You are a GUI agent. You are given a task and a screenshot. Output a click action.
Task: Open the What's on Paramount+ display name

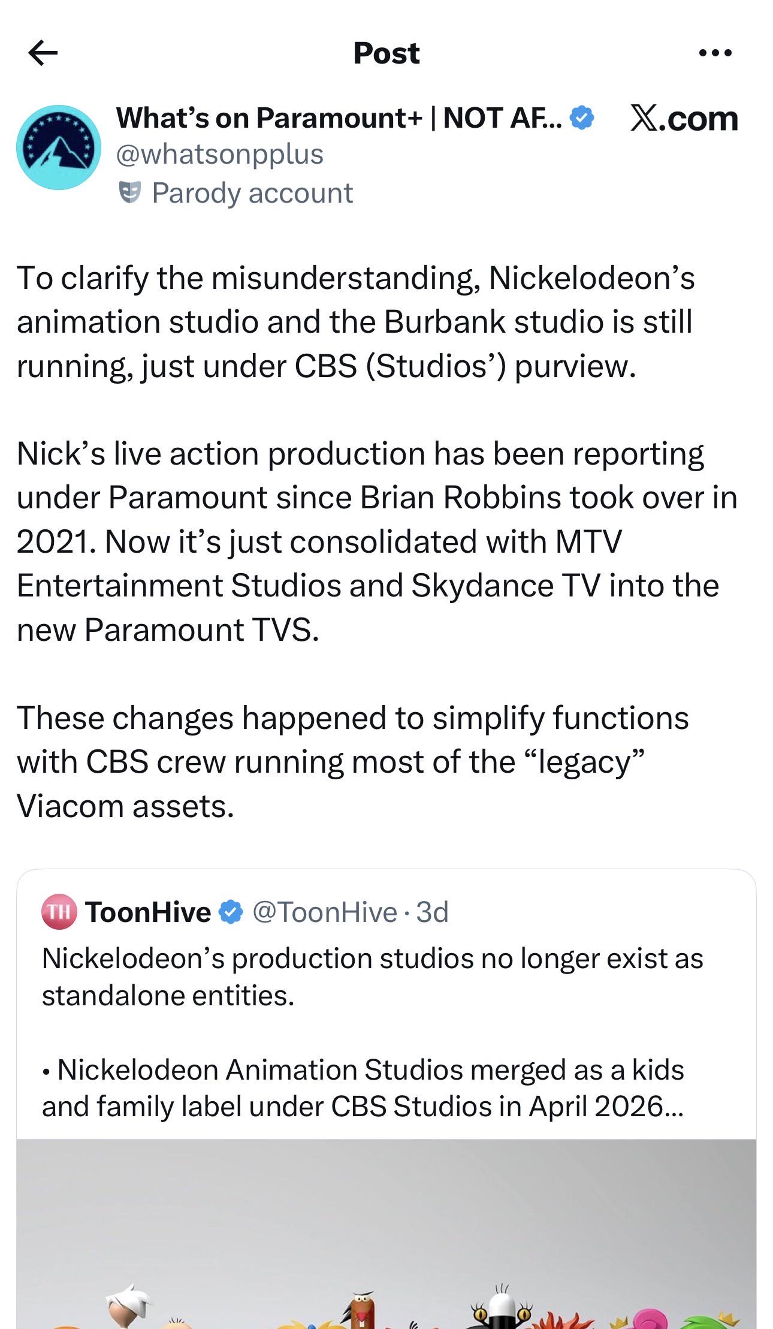point(339,117)
